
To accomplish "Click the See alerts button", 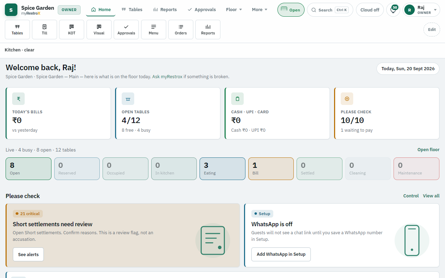I will tap(29, 254).
